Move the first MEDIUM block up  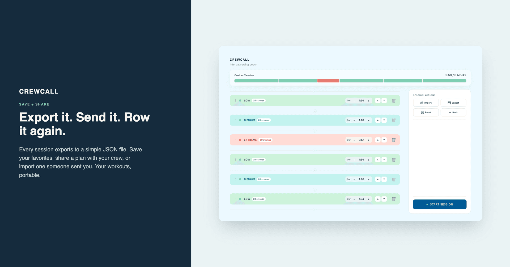378,120
